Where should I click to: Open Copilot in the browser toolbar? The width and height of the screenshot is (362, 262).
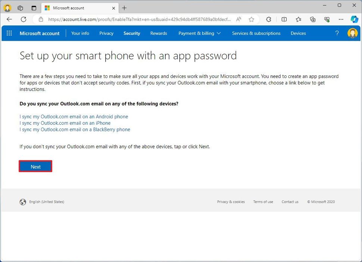[x=354, y=19]
